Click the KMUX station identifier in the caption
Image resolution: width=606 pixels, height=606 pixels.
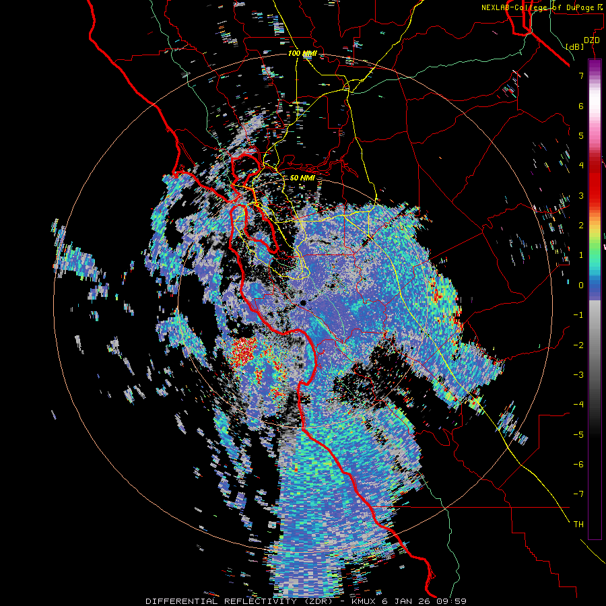tap(364, 601)
